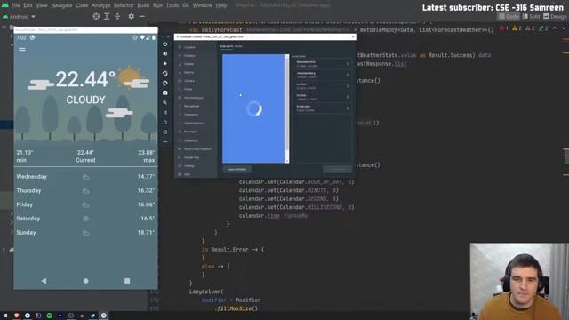Switch editor to Design view

pos(555,16)
